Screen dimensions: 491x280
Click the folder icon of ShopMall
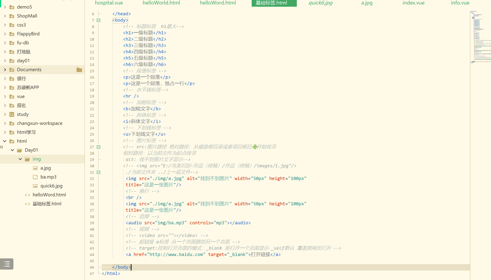[x=12, y=16]
